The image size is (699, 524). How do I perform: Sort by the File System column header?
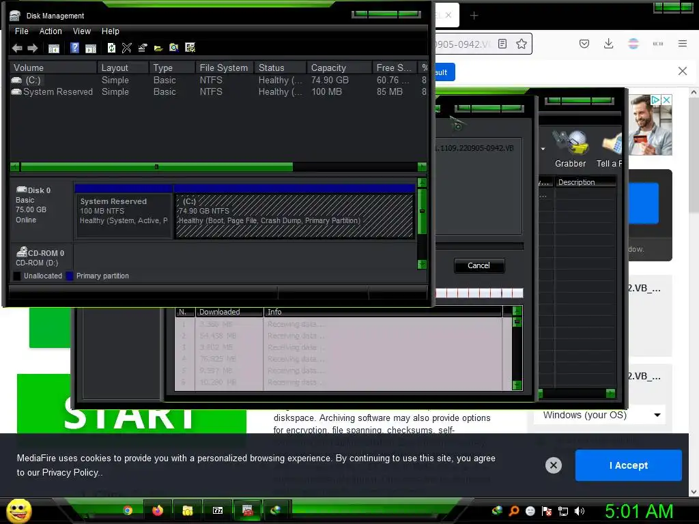tap(225, 68)
